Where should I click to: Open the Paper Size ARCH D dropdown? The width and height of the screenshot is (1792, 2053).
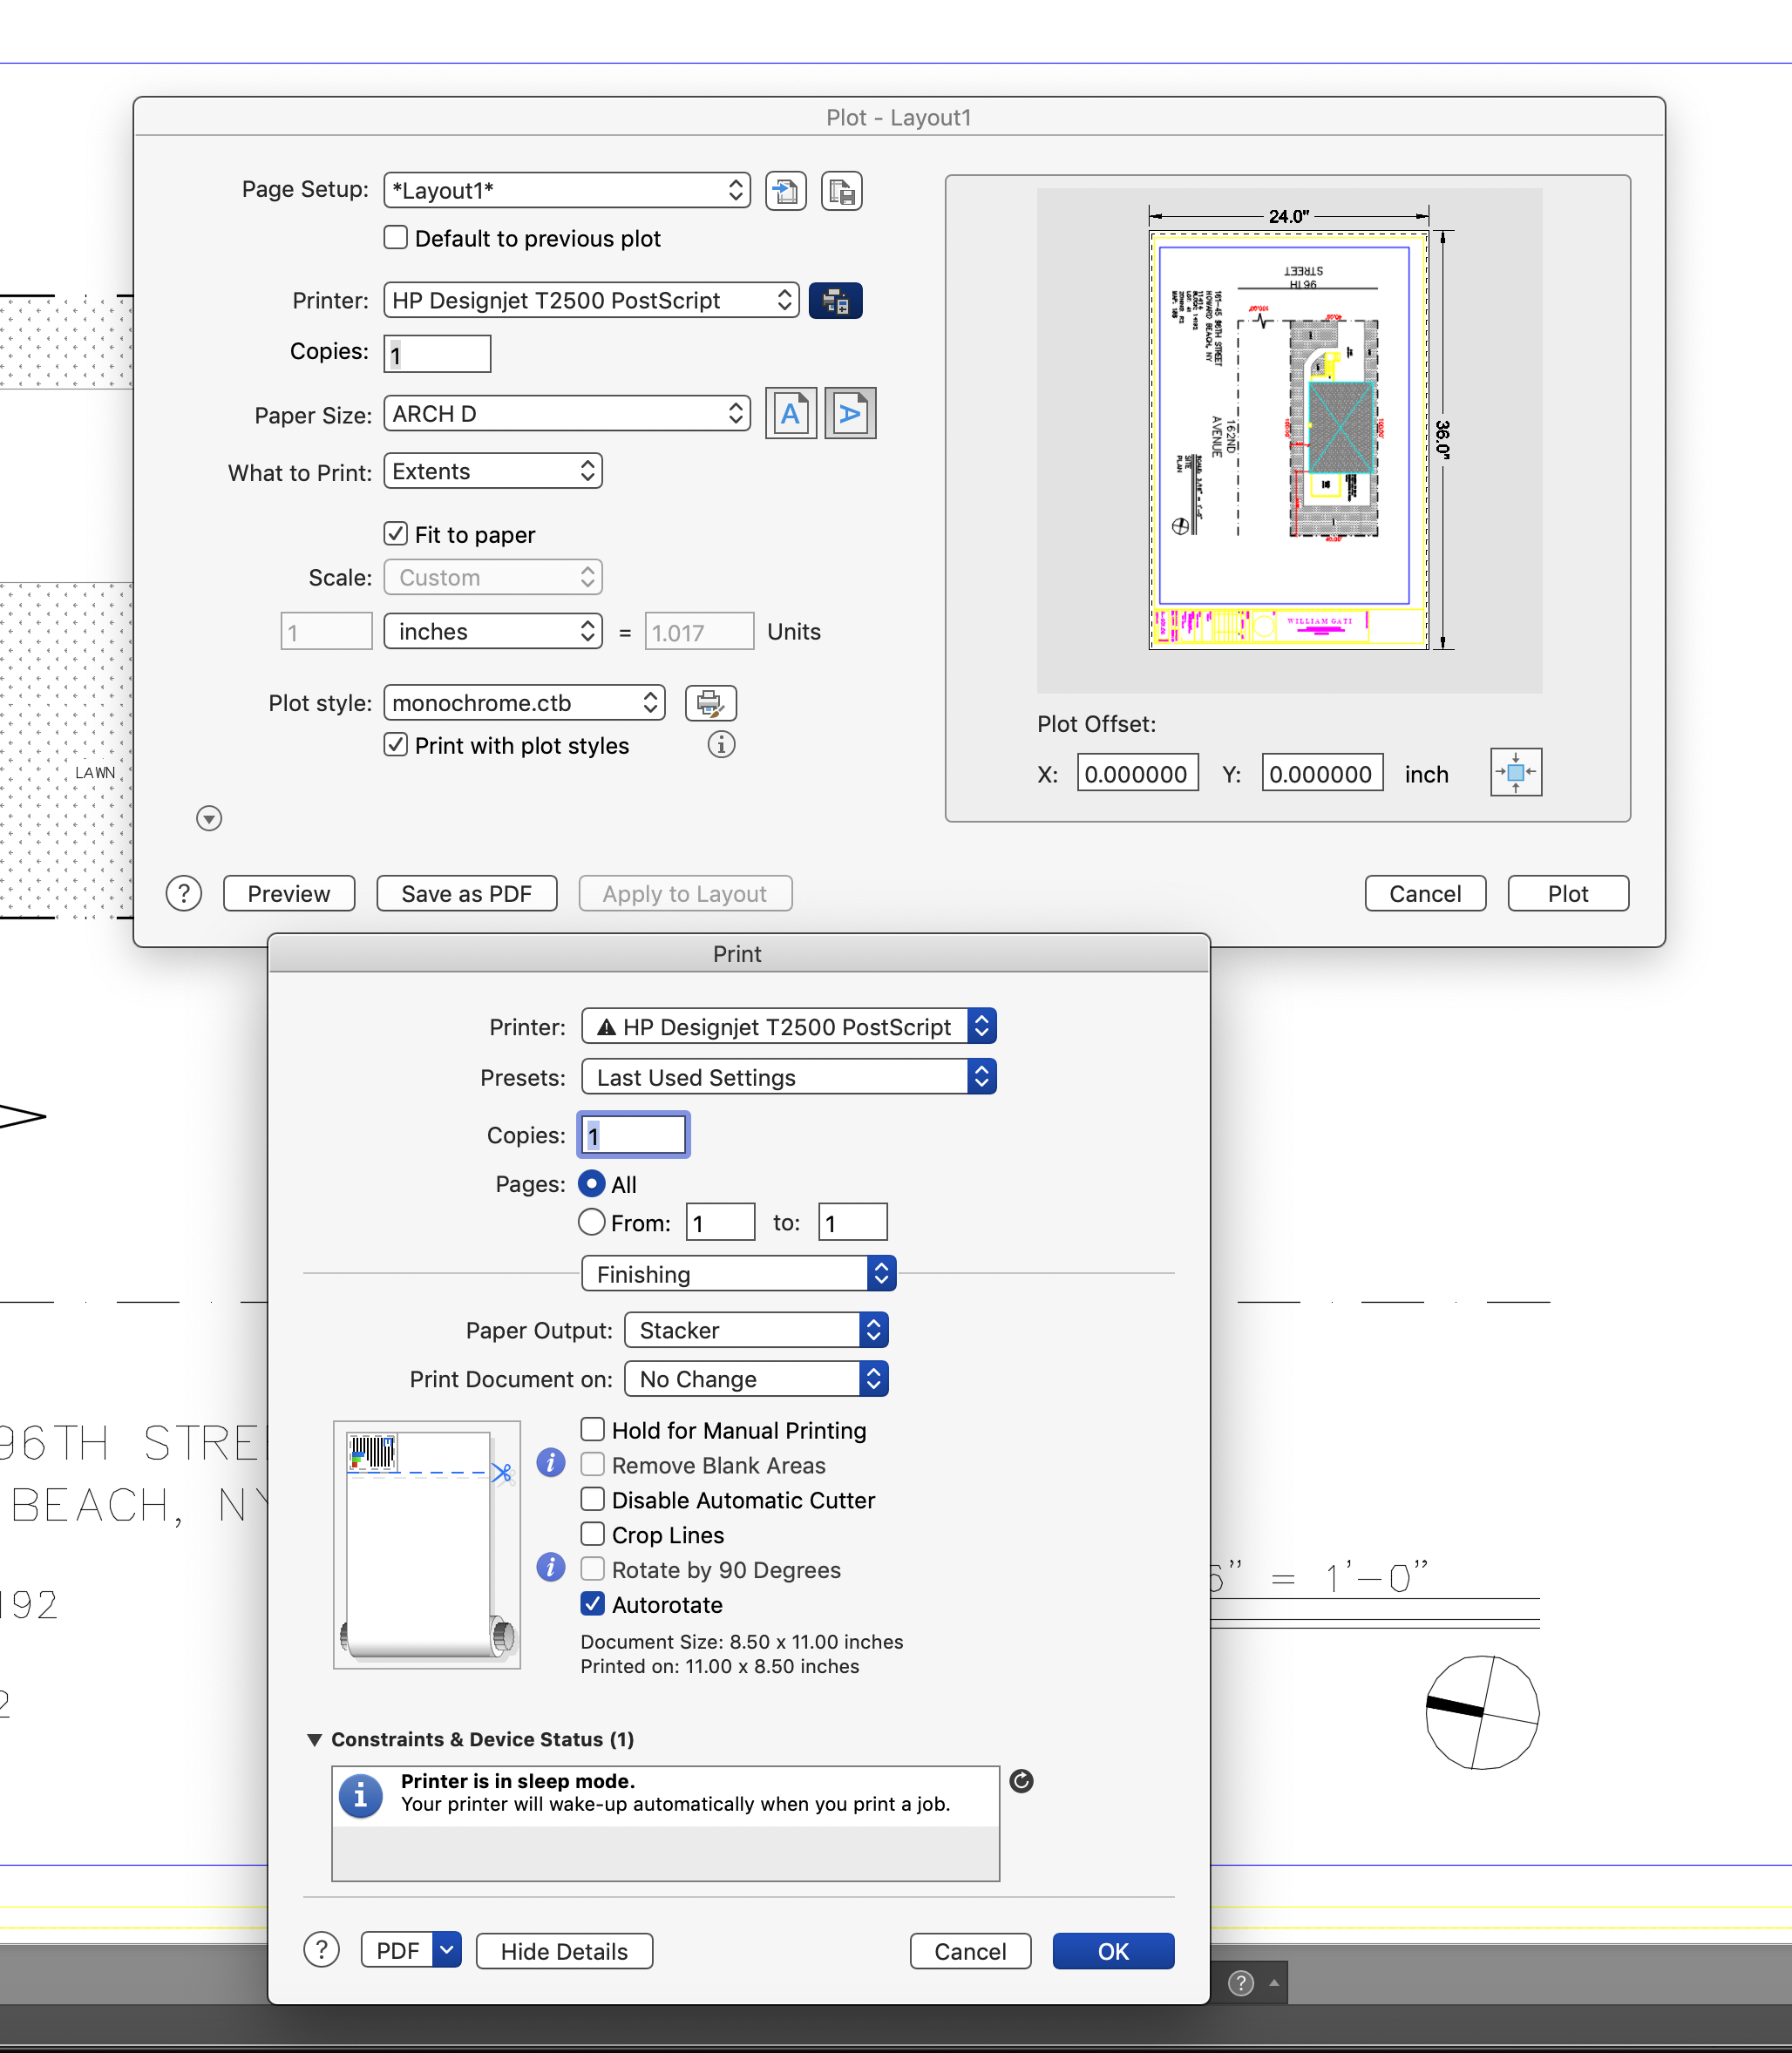coord(567,414)
